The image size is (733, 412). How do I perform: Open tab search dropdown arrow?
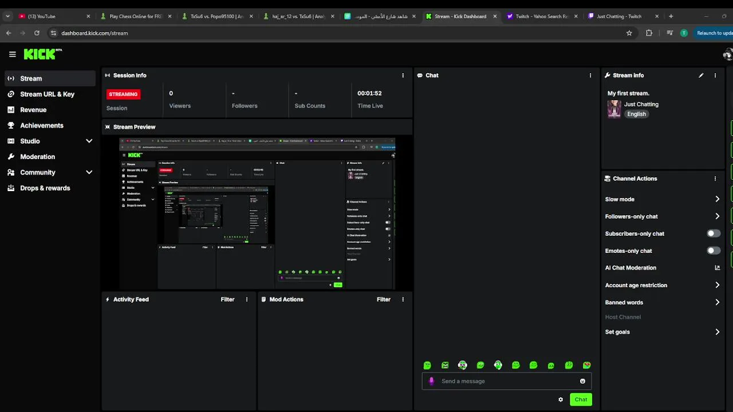coord(7,16)
